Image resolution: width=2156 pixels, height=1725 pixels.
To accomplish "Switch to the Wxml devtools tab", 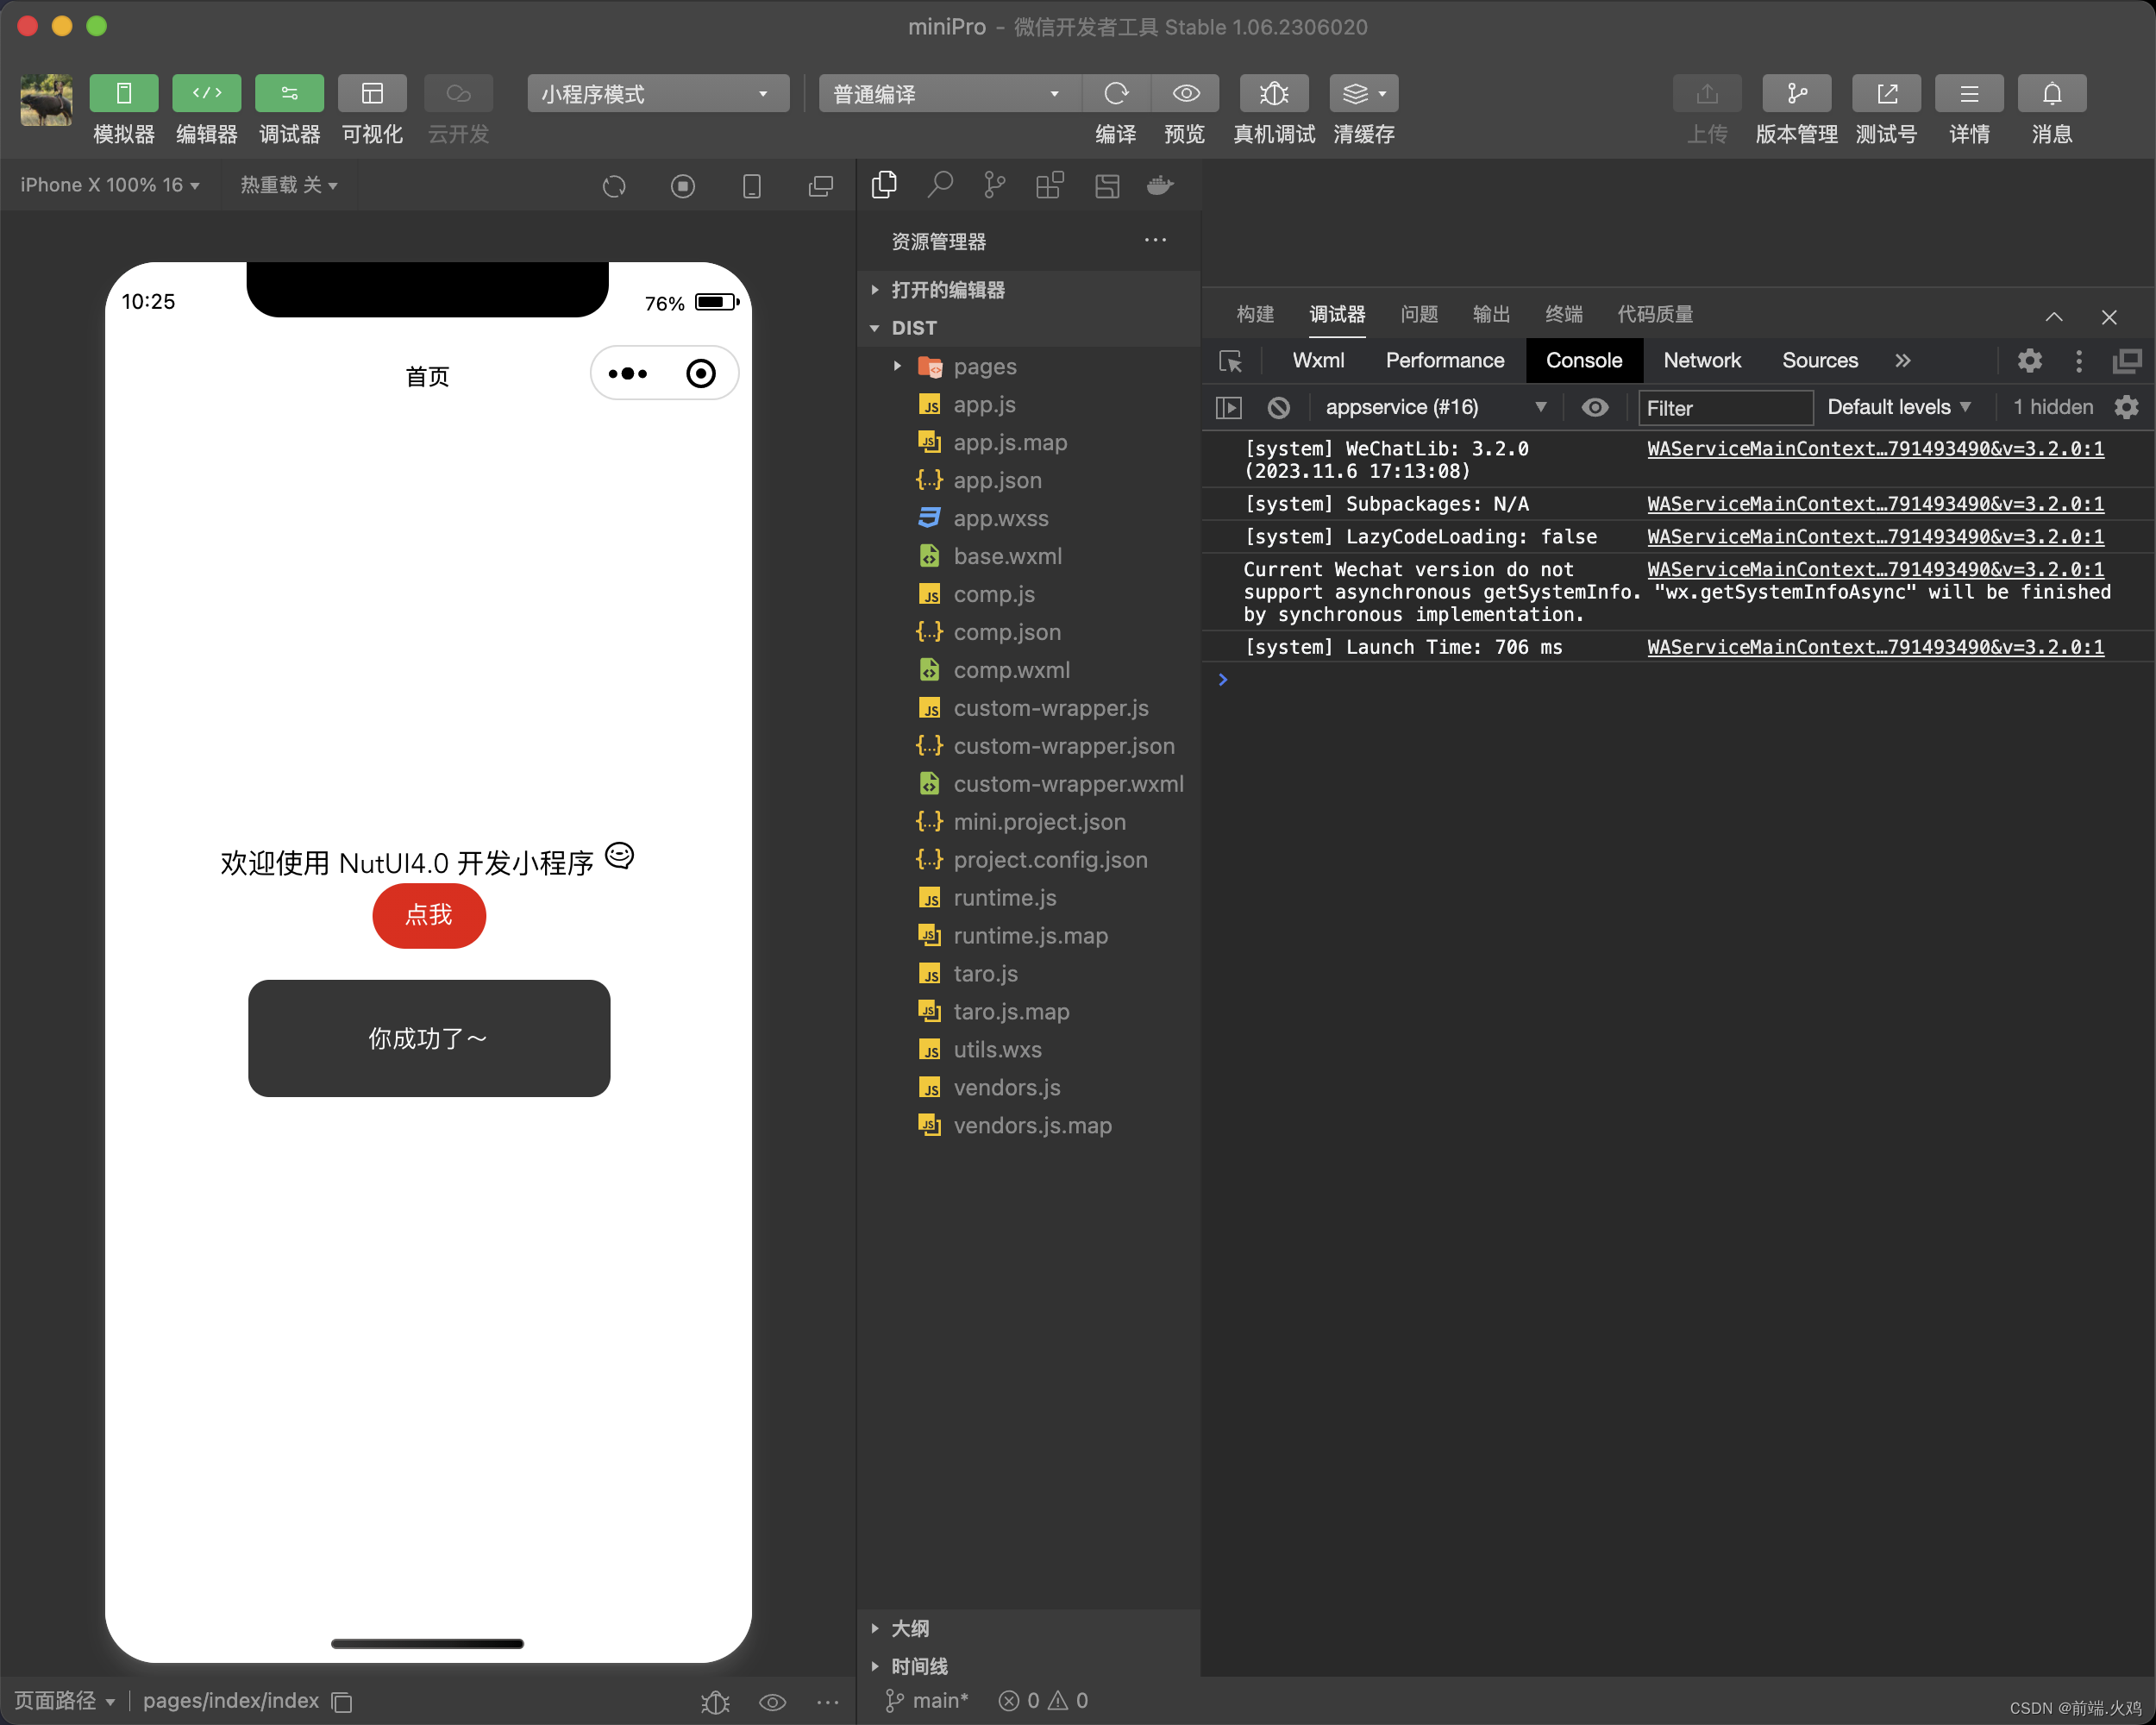I will (x=1318, y=360).
